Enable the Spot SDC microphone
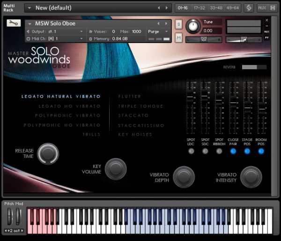The width and height of the screenshot is (281, 241). [x=205, y=151]
